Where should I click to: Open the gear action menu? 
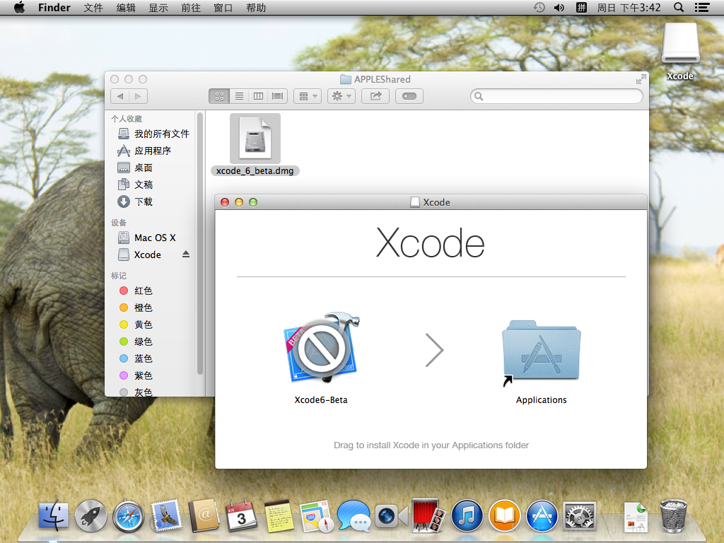341,96
